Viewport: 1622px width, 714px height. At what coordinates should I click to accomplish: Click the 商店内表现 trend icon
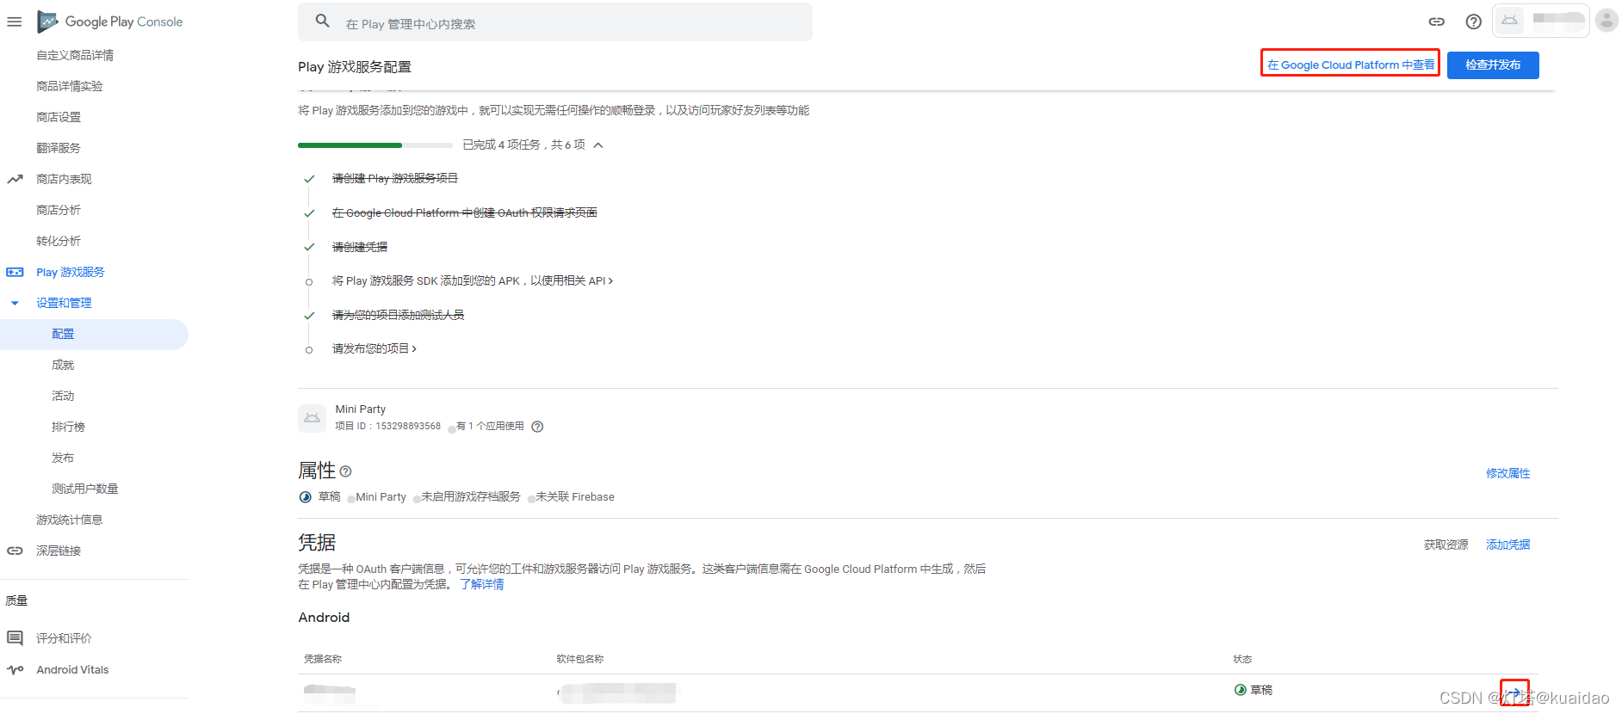pos(15,179)
